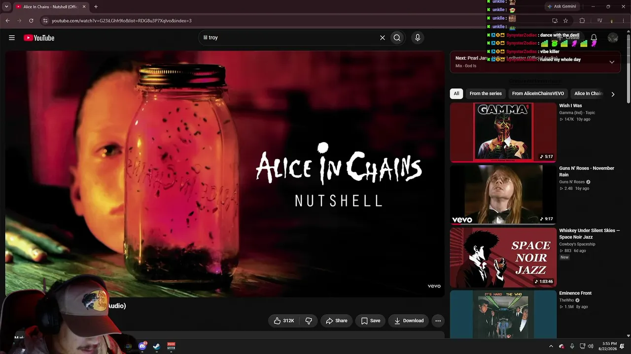
Task: Open the YouTube guide hamburger menu
Action: click(x=12, y=38)
